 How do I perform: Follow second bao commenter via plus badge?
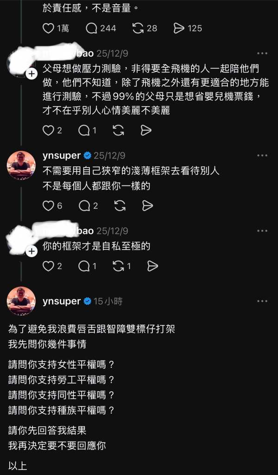tap(32, 251)
